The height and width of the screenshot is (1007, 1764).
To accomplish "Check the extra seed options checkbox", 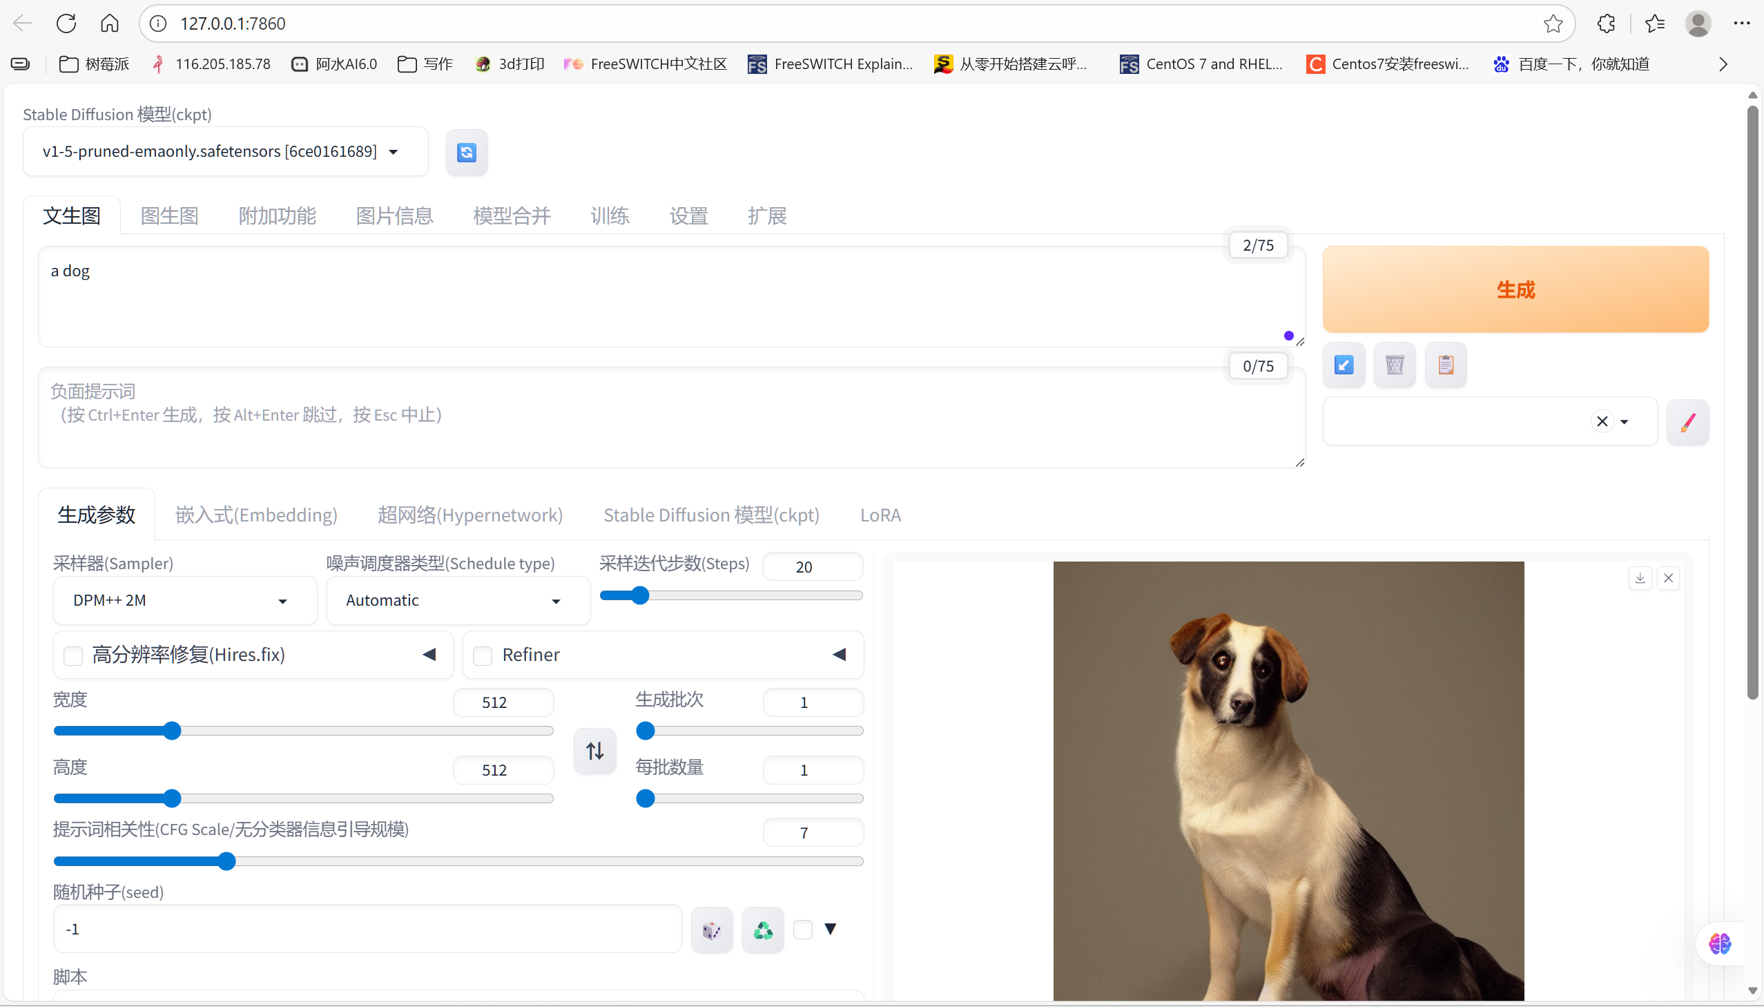I will click(x=802, y=929).
